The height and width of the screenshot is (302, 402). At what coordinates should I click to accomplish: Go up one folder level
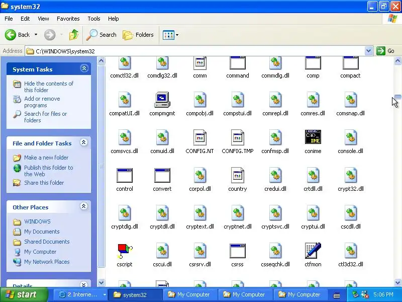tap(74, 35)
